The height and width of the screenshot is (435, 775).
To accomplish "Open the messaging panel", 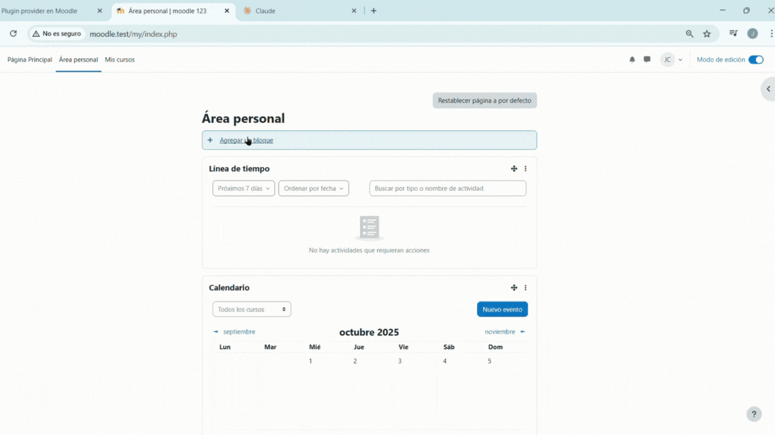I will tap(647, 59).
